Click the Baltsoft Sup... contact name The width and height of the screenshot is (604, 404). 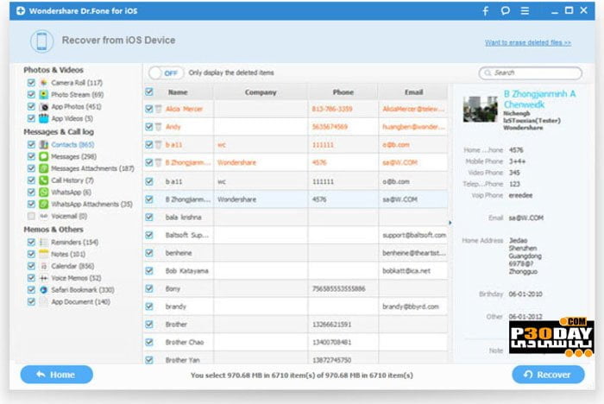[187, 235]
